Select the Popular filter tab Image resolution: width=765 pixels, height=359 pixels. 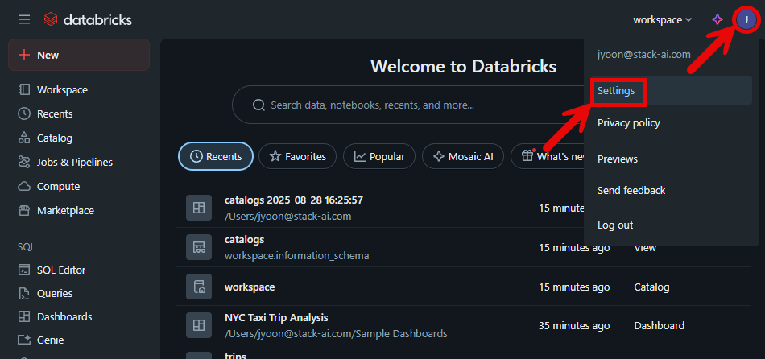tap(379, 156)
